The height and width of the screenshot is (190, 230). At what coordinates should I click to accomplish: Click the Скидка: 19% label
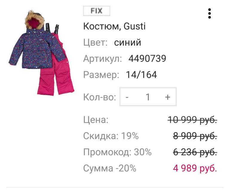click(x=111, y=136)
